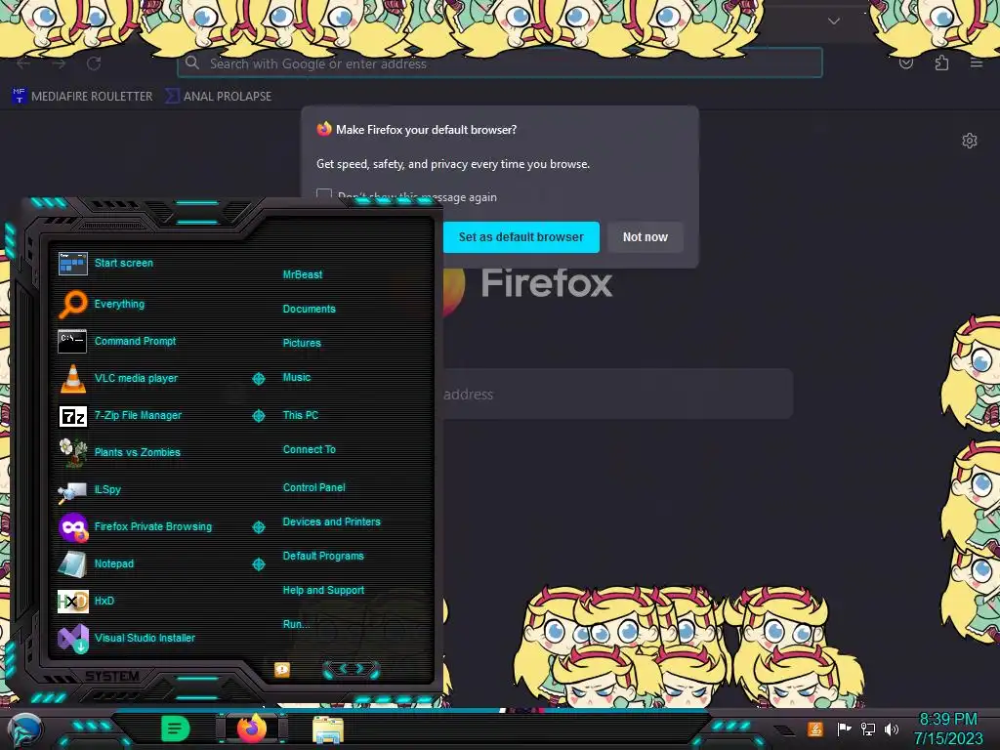Check "Don't show this message again"
This screenshot has height=750, width=1000.
pos(324,194)
